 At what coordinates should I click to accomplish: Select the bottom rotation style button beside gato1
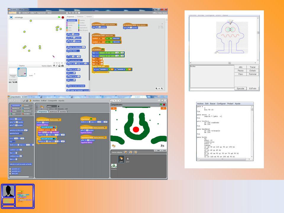point(37,109)
